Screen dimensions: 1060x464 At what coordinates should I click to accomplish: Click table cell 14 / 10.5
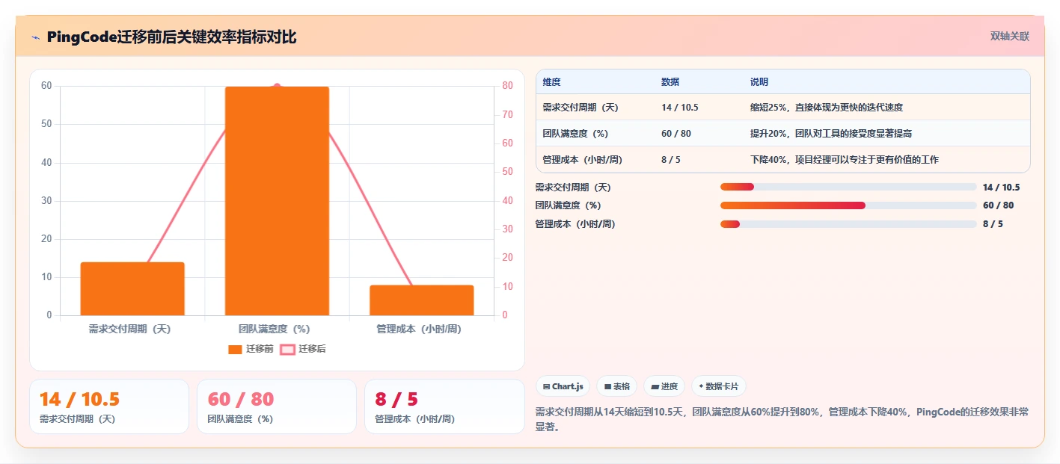(x=680, y=108)
